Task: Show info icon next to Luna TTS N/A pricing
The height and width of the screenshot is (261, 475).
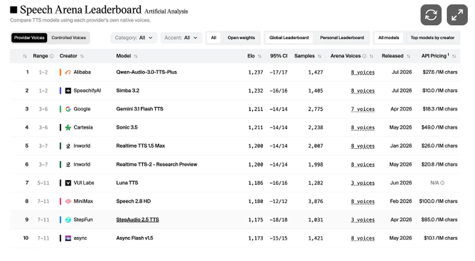Action: (x=442, y=183)
